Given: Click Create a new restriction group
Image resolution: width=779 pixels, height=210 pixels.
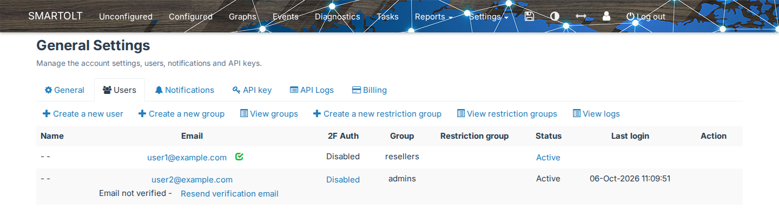Looking at the screenshot, I should (x=377, y=114).
